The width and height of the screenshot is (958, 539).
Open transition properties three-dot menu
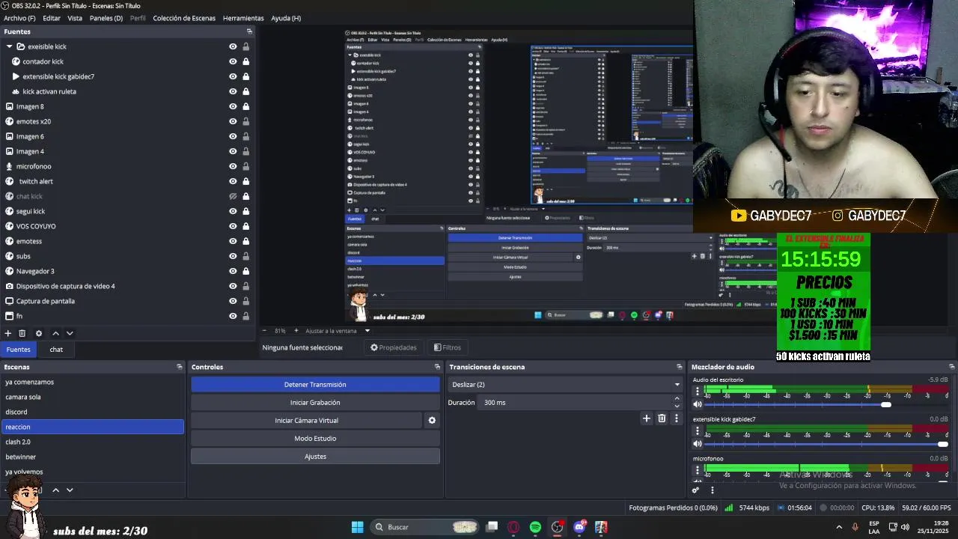pos(676,418)
